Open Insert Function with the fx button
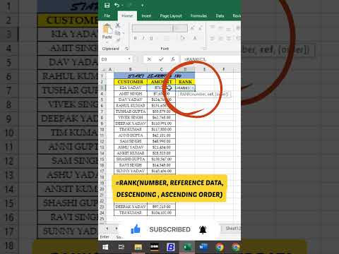339x254 pixels. coord(173,59)
